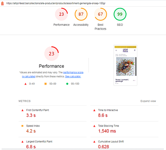Click the 0–49 legend range text
The height and width of the screenshot is (150, 166).
[32, 84]
